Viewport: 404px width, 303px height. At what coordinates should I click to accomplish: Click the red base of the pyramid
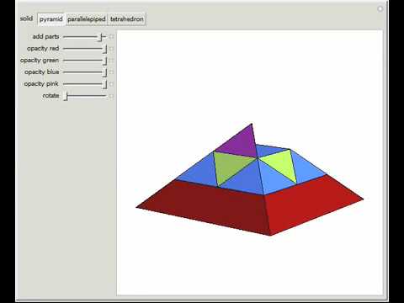tap(250, 209)
